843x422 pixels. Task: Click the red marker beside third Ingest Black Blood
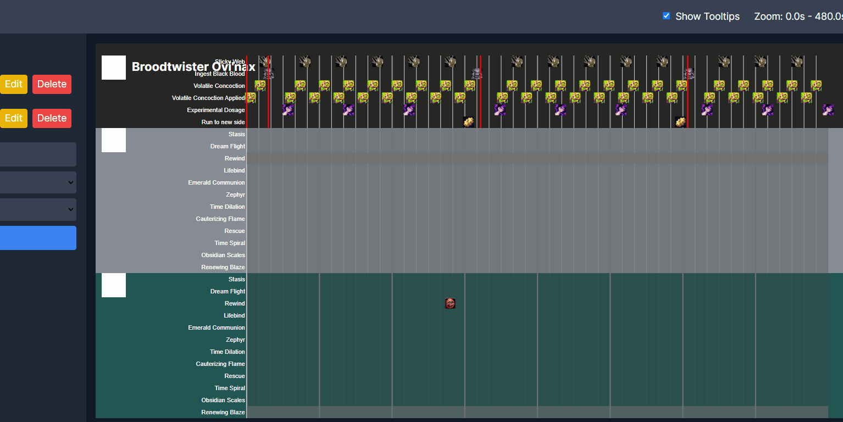click(x=687, y=92)
